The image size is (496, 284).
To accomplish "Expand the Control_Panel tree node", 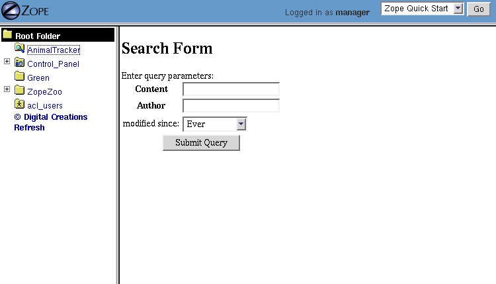I will [x=7, y=62].
